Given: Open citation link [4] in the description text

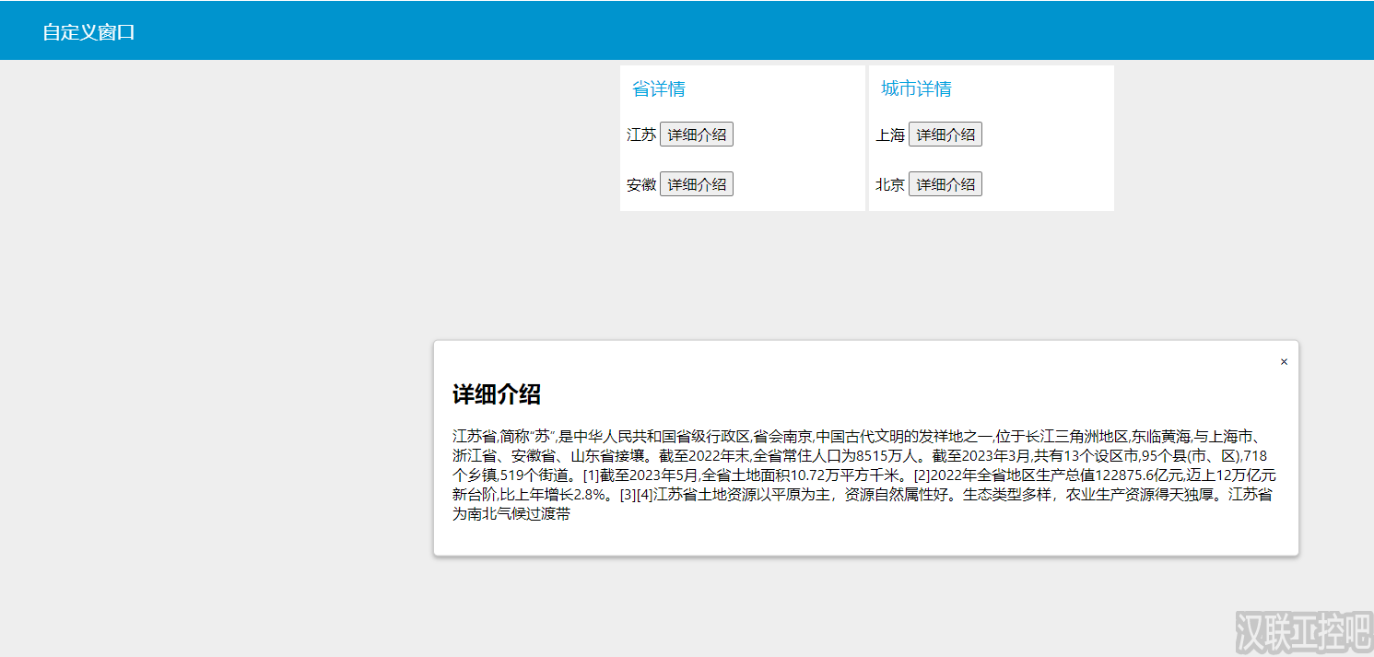Looking at the screenshot, I should (x=647, y=495).
